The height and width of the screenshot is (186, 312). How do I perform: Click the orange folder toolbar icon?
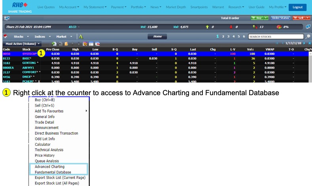pyautogui.click(x=66, y=44)
